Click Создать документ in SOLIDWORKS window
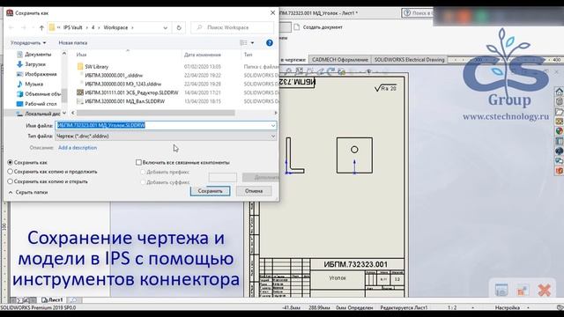 pos(323,27)
